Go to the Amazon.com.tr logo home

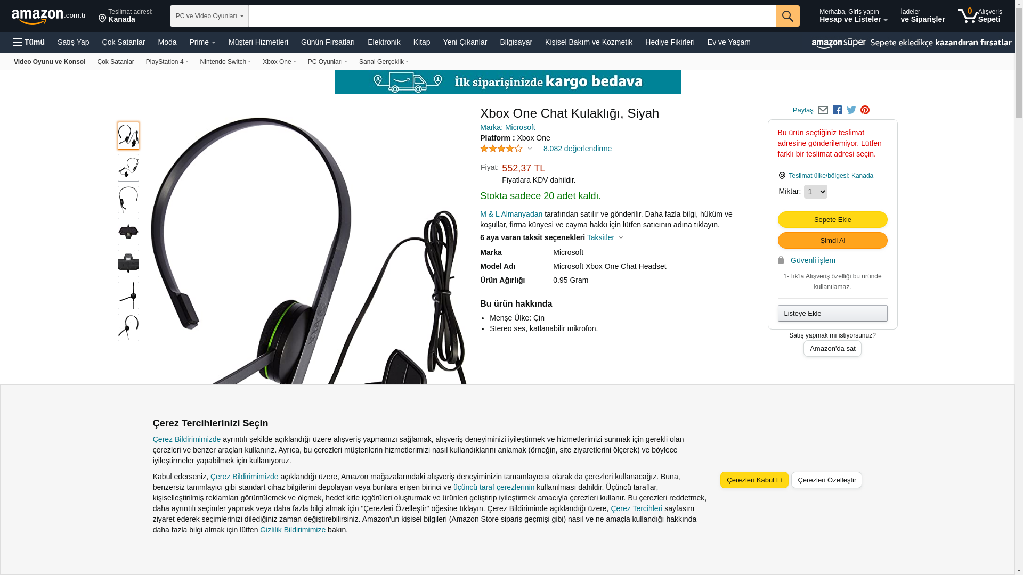point(48,17)
